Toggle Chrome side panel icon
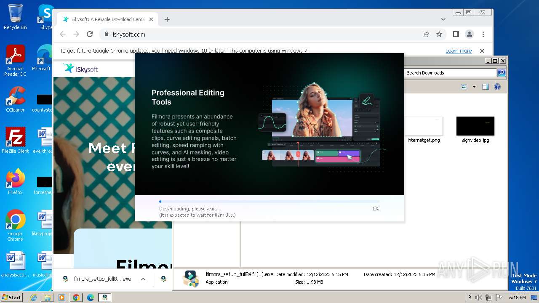The height and width of the screenshot is (303, 539). [456, 35]
